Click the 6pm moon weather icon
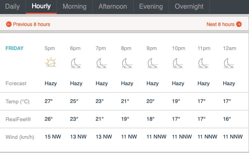 [x=76, y=63]
